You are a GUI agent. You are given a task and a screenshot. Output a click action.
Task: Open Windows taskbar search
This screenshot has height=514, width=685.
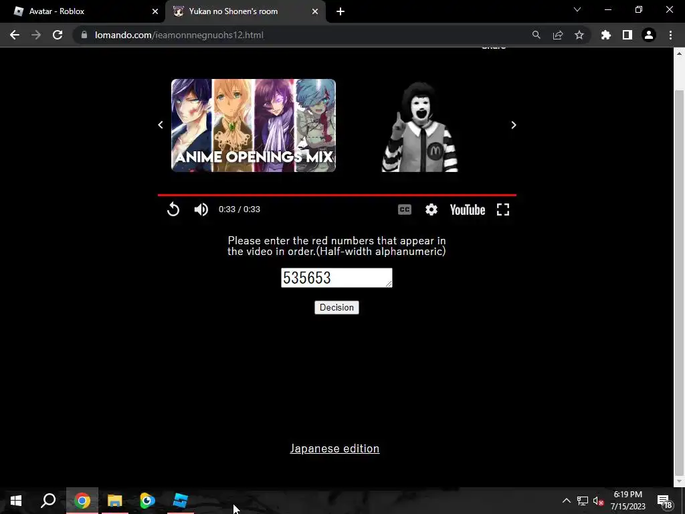point(48,501)
